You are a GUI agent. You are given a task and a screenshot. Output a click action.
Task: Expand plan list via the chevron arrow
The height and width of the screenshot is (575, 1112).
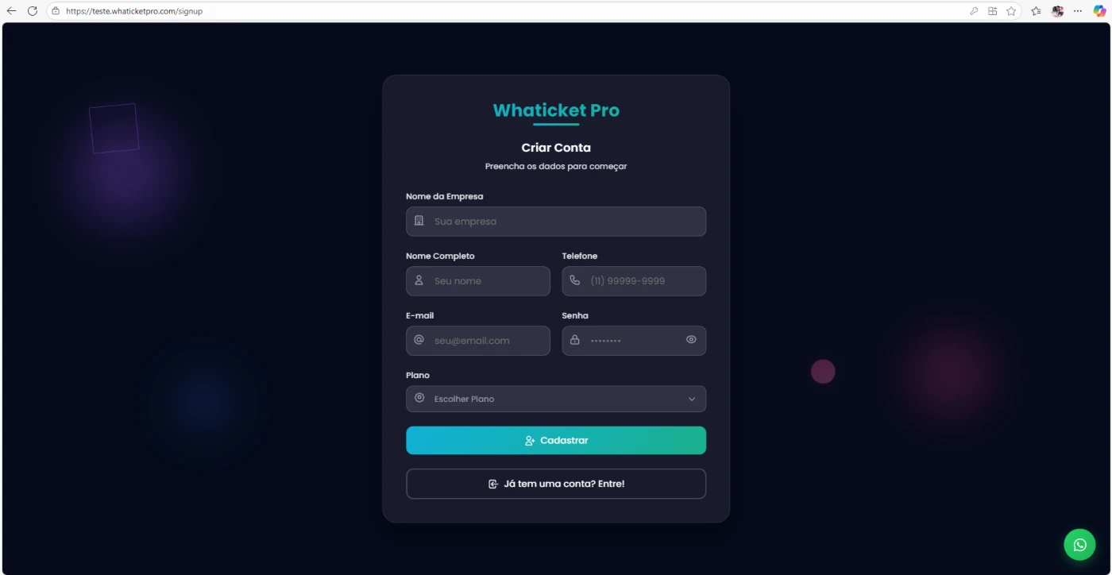tap(692, 399)
